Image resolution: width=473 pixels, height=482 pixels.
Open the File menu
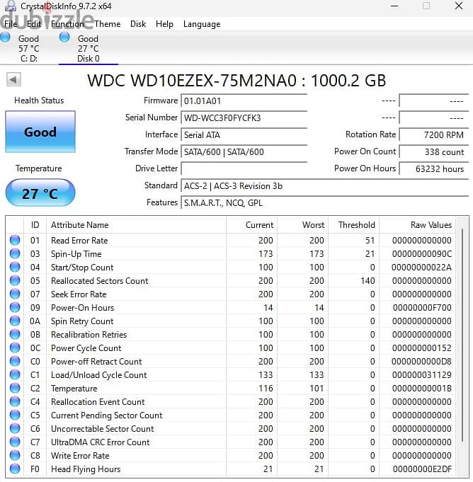click(11, 24)
